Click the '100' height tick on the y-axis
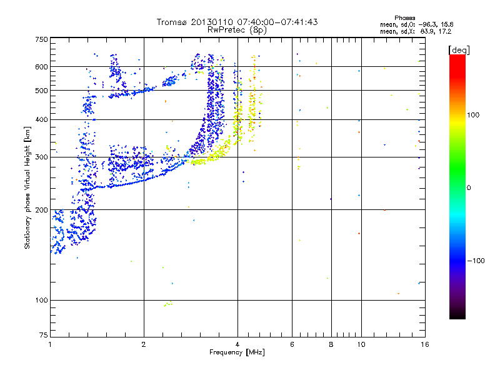The width and height of the screenshot is (500, 375). pyautogui.click(x=41, y=301)
